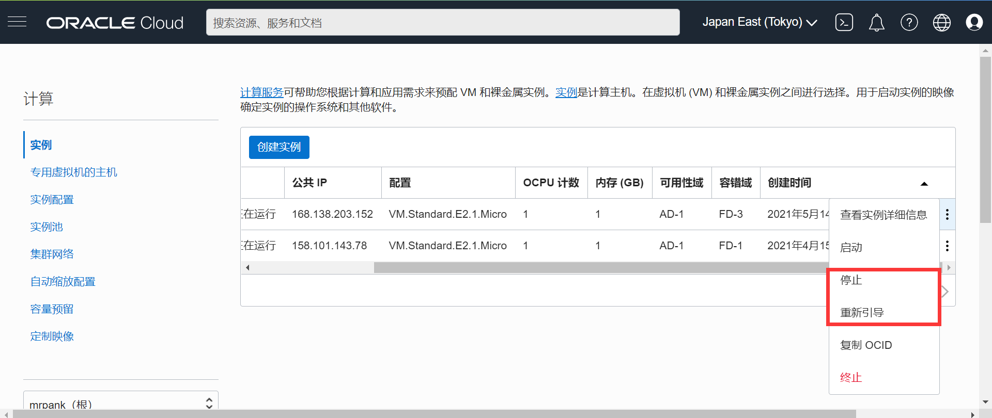This screenshot has height=418, width=992.
Task: Click the FD-3 fault domain cell
Action: (x=731, y=214)
